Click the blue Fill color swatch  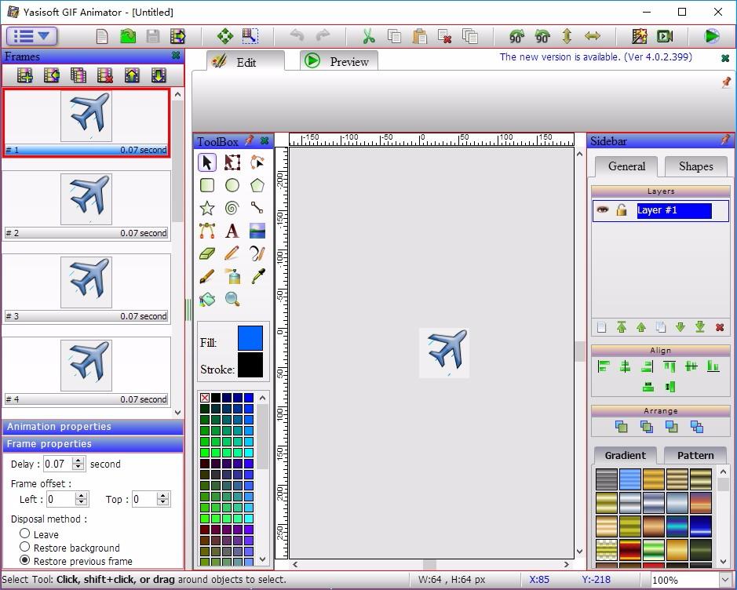click(x=250, y=338)
